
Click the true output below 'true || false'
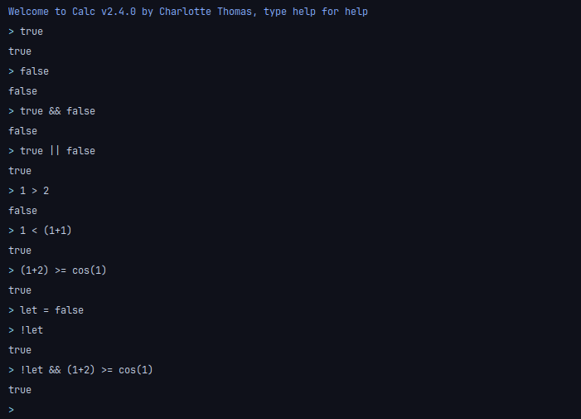[20, 171]
